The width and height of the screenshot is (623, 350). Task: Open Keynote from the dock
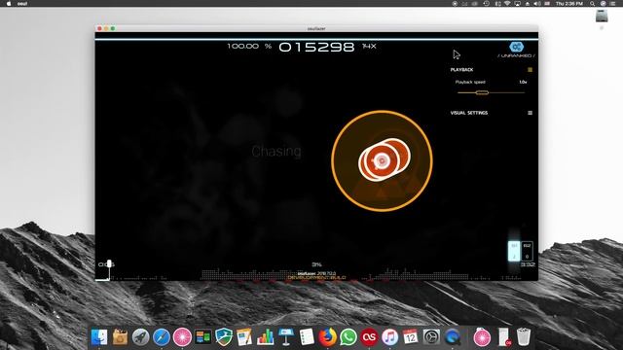[285, 337]
